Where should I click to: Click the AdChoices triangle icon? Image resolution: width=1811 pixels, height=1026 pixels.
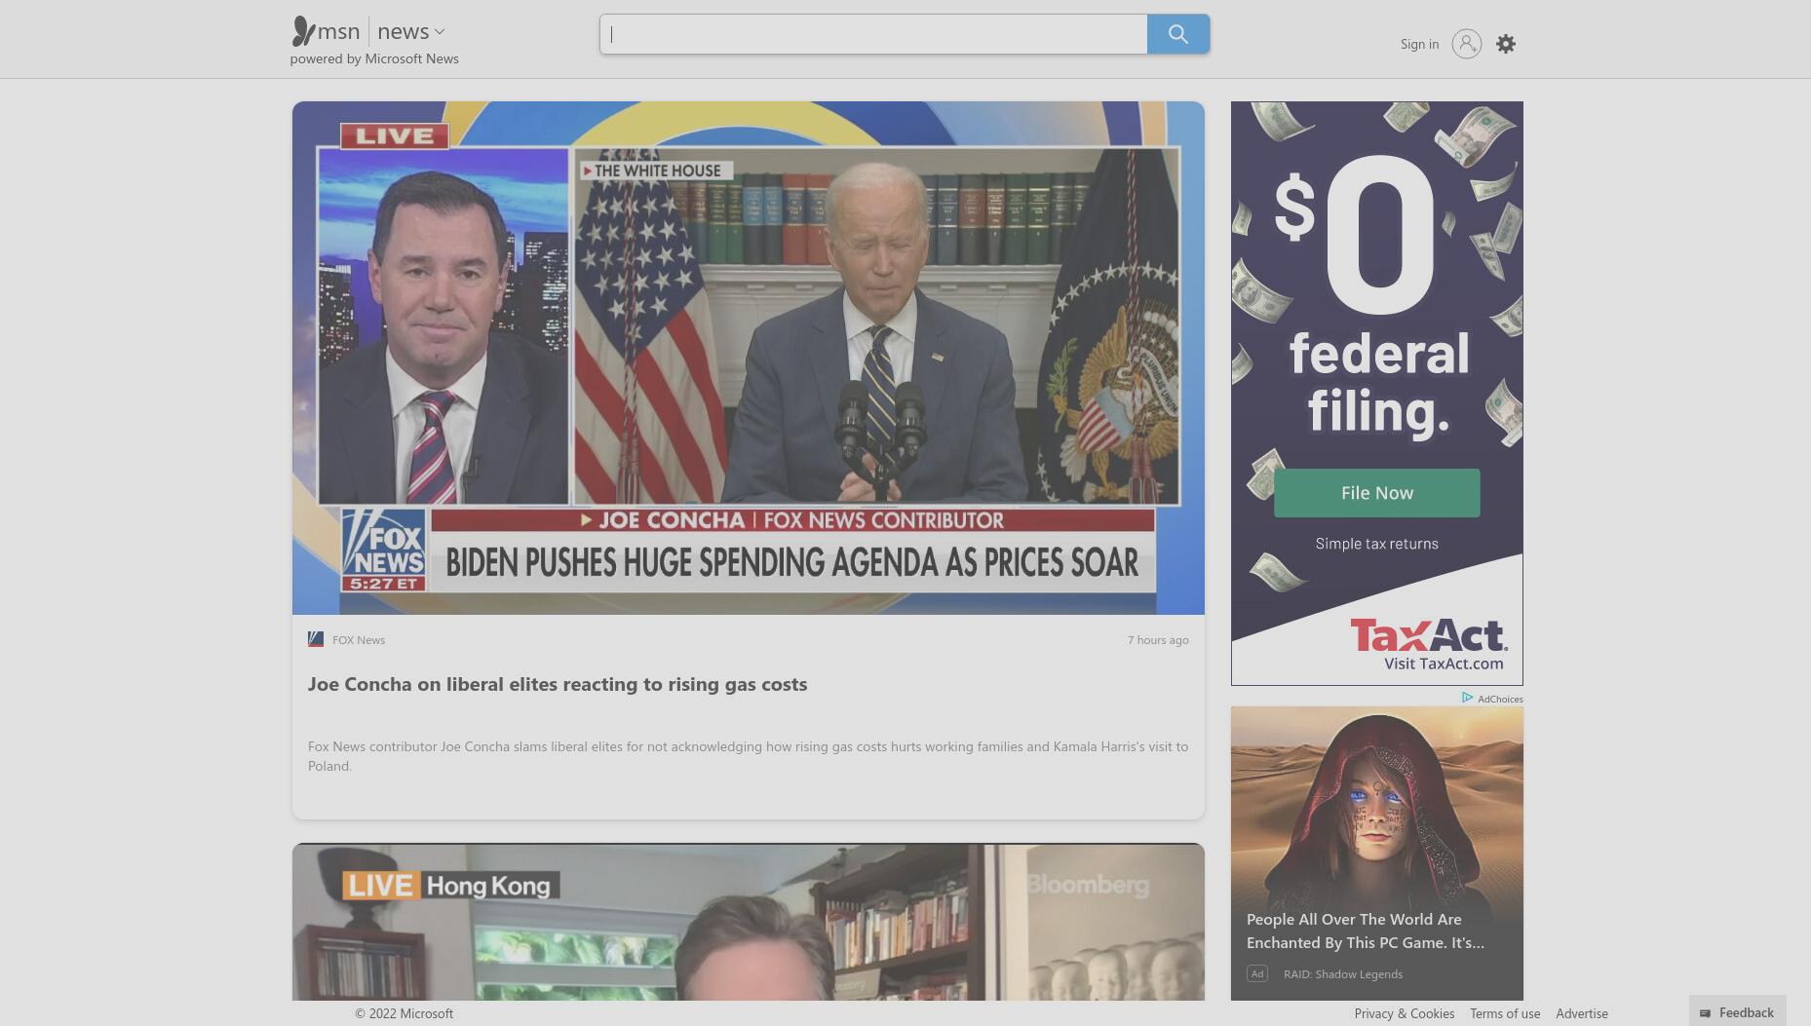[x=1467, y=698]
